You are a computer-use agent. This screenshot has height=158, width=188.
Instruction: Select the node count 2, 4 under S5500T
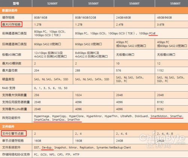coord(78,134)
